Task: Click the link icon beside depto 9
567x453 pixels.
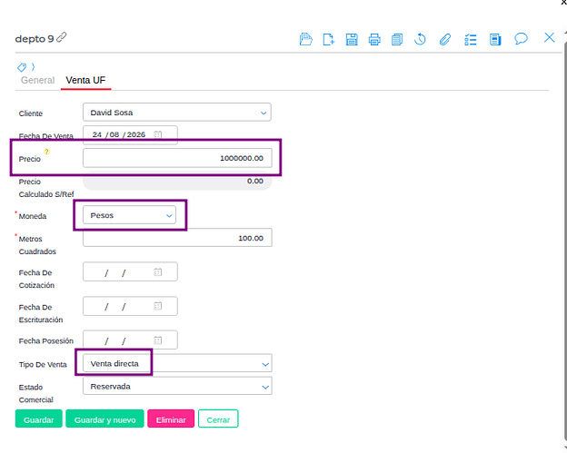Action: (x=62, y=37)
